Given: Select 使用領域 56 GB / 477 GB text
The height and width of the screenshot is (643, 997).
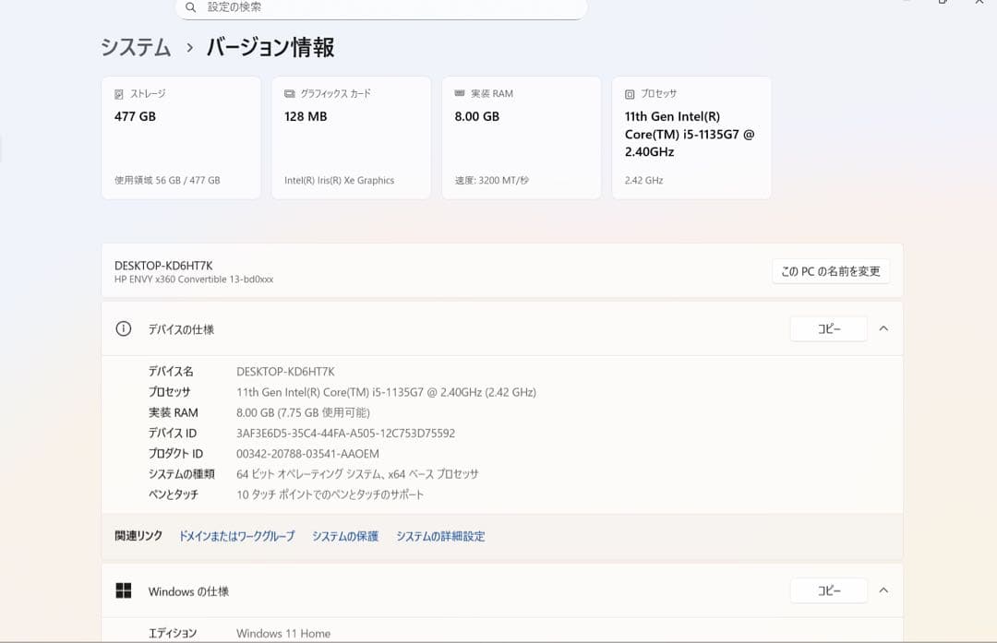Looking at the screenshot, I should (x=167, y=181).
